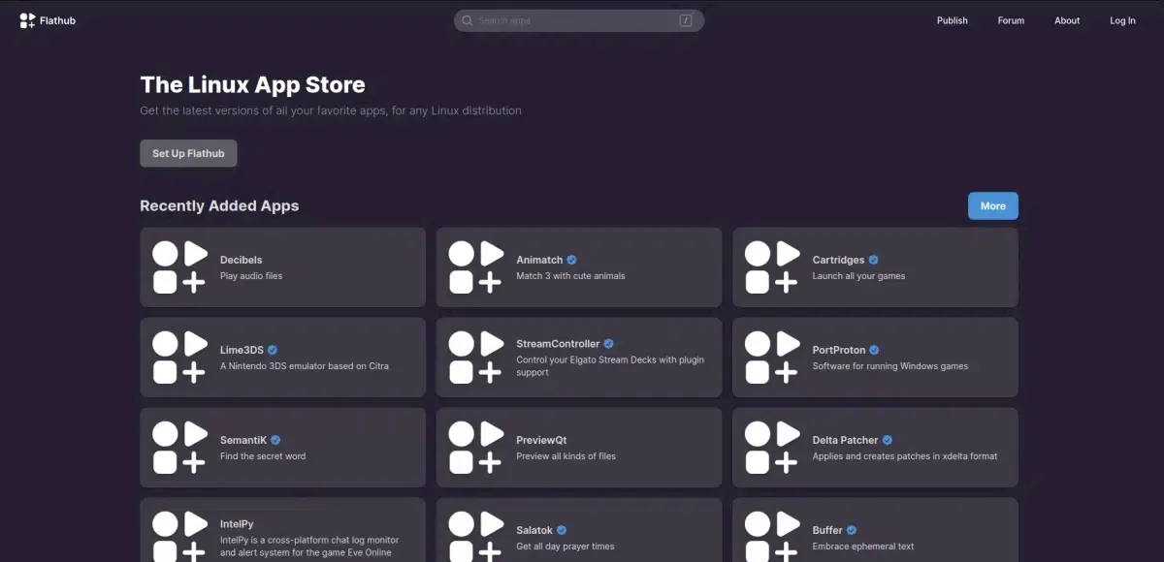Click 'Control your Elgato Stream Decks' description

point(610,366)
